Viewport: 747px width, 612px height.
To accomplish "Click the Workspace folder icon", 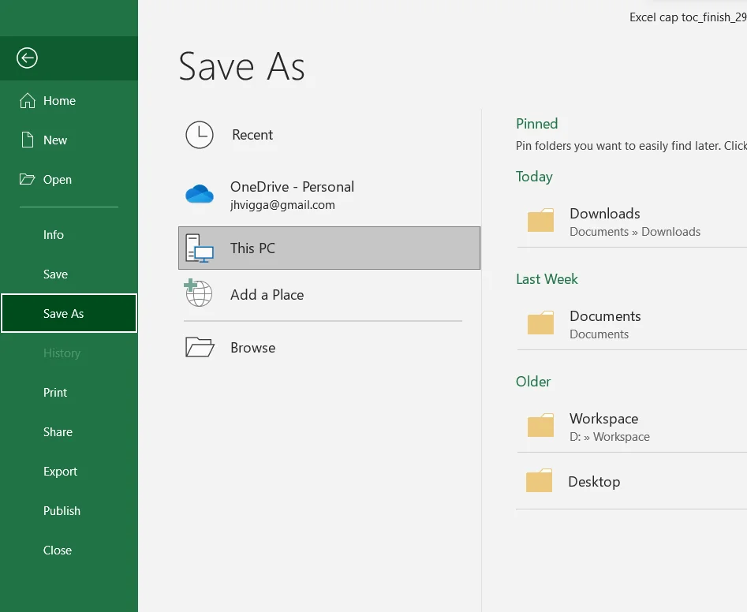I will pyautogui.click(x=540, y=425).
